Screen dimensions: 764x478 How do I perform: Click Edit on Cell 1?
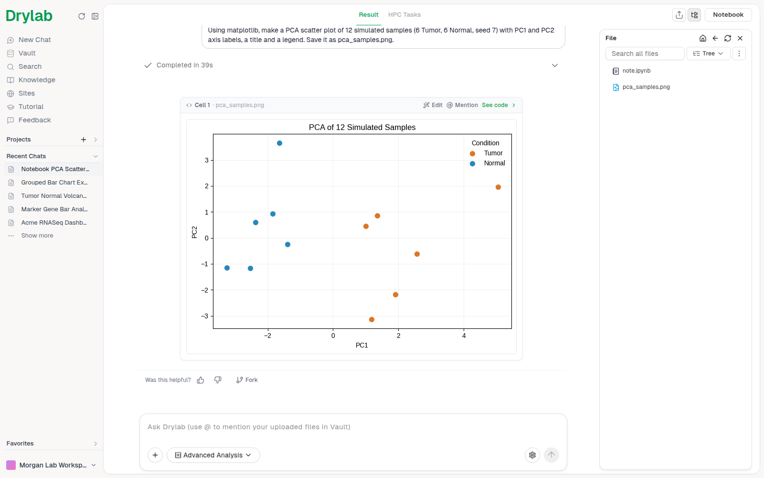433,105
